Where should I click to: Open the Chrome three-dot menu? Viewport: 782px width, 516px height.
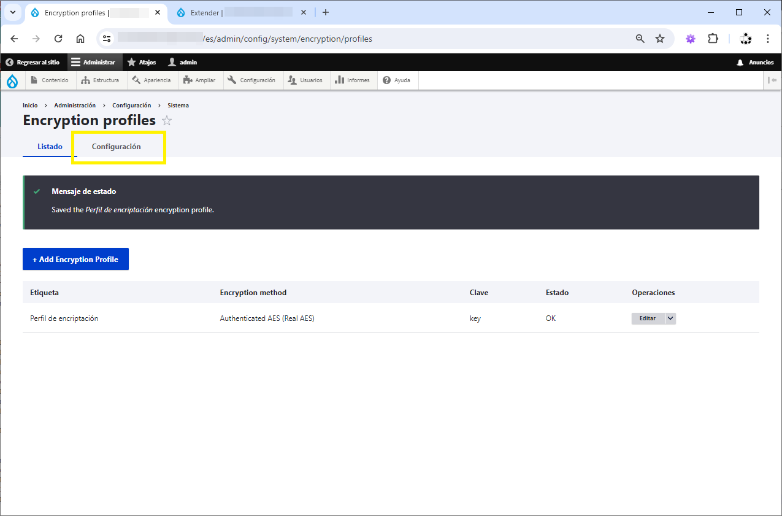[768, 39]
